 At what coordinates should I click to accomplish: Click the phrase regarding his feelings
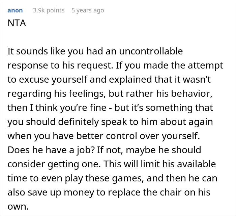(57, 94)
